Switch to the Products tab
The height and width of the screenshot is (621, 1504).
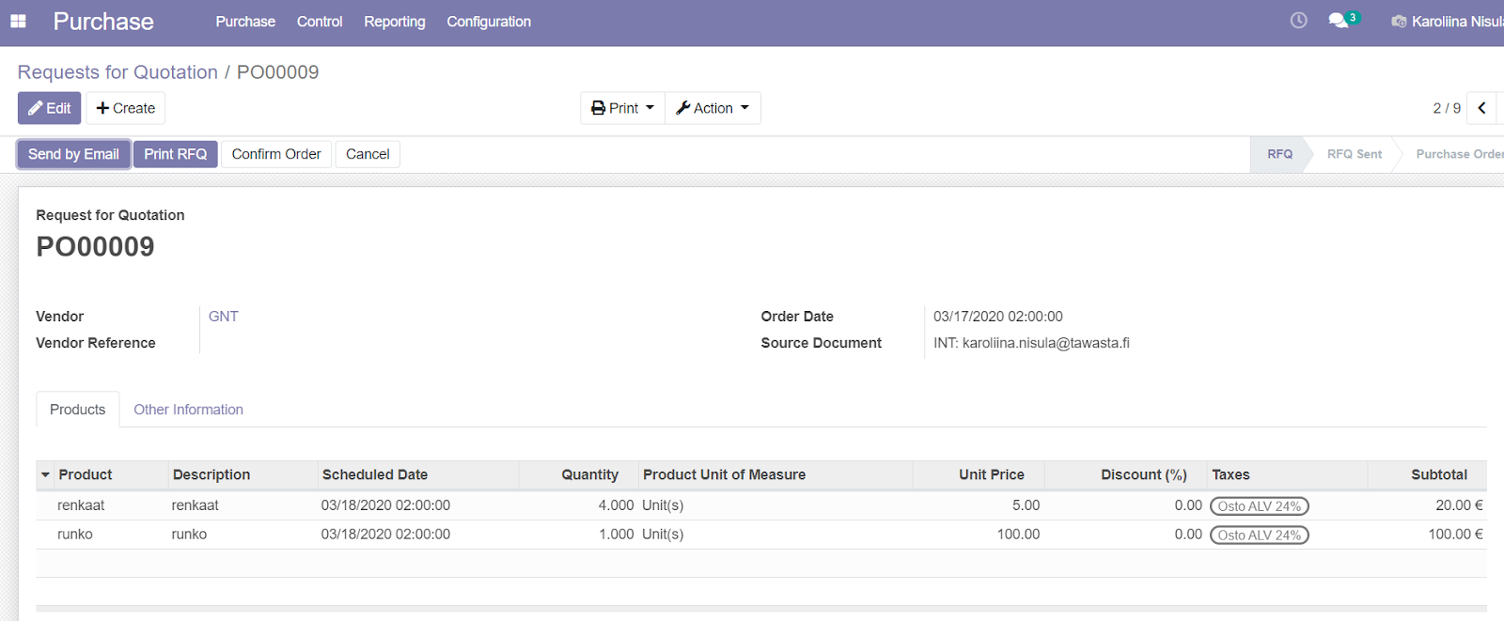click(78, 410)
